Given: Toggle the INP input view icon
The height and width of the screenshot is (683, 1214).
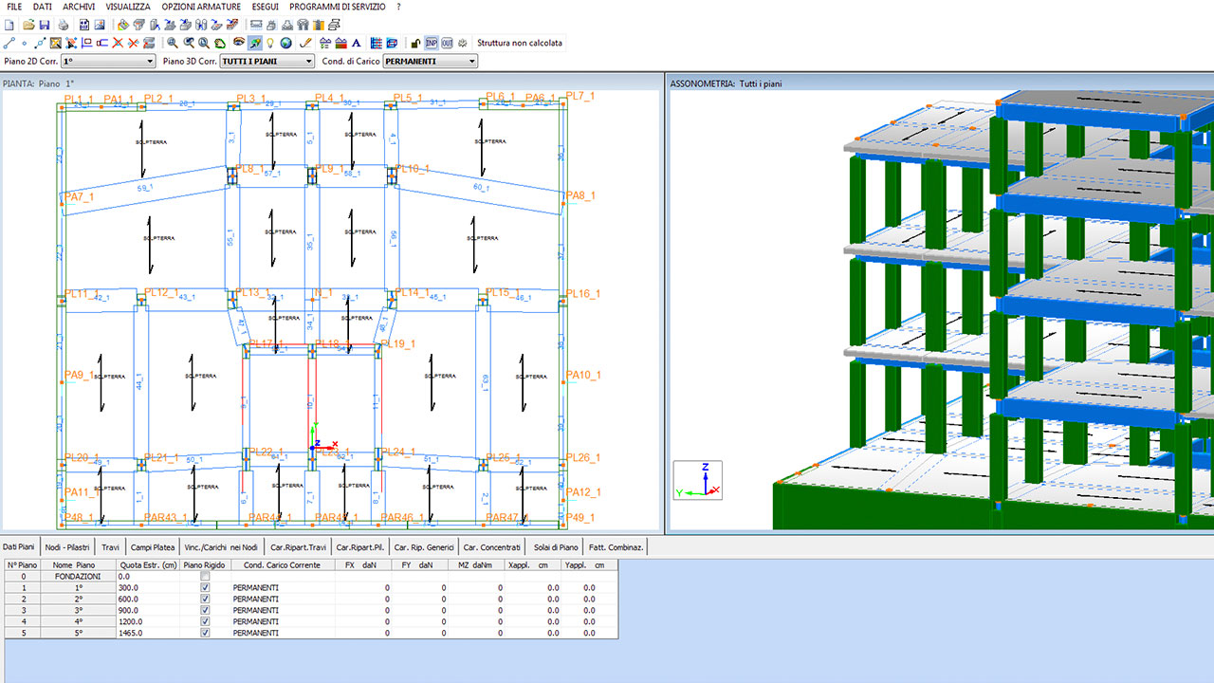Looking at the screenshot, I should point(432,43).
